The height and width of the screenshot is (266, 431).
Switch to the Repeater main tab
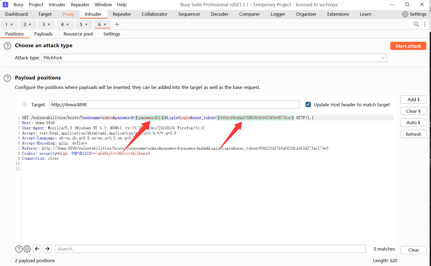(122, 14)
